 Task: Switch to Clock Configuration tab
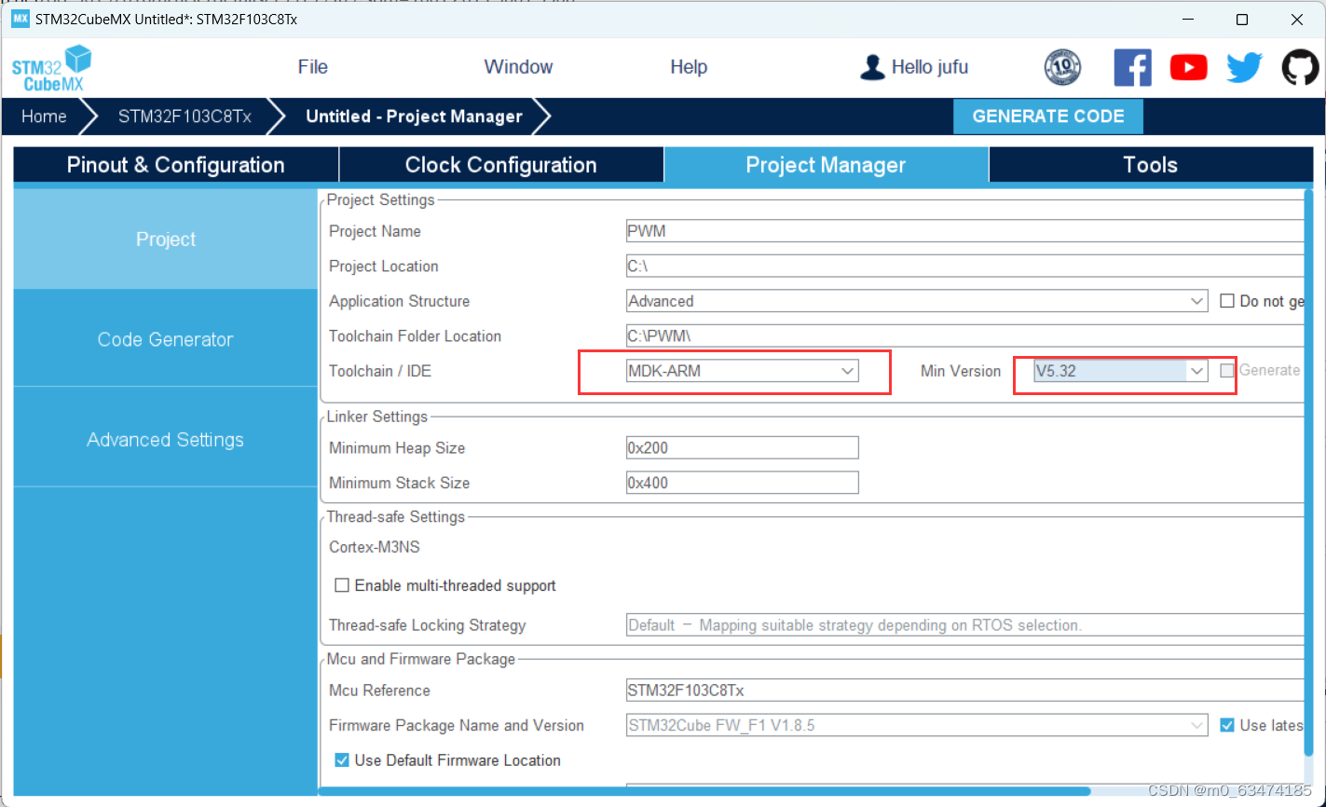pos(501,165)
